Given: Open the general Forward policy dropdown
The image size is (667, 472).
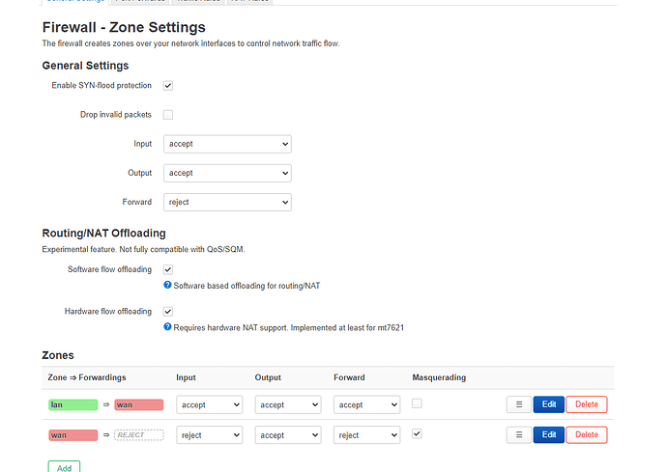Looking at the screenshot, I should [227, 203].
